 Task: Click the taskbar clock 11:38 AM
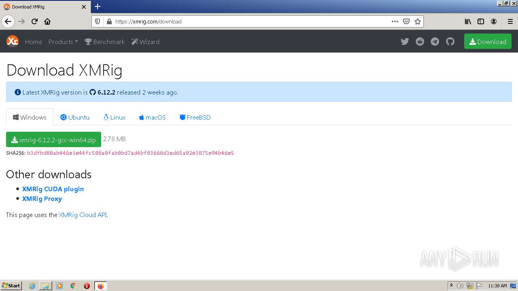[x=497, y=286]
